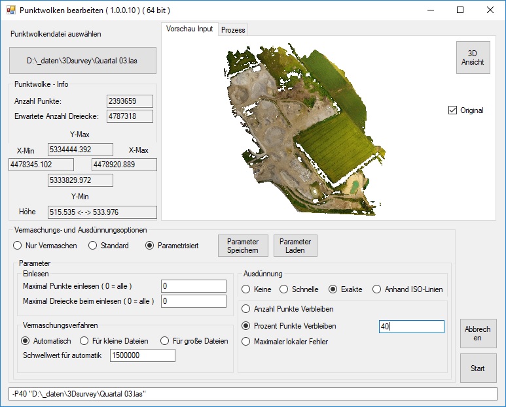Image resolution: width=506 pixels, height=407 pixels.
Task: Click the app icon in title bar
Action: 10,10
